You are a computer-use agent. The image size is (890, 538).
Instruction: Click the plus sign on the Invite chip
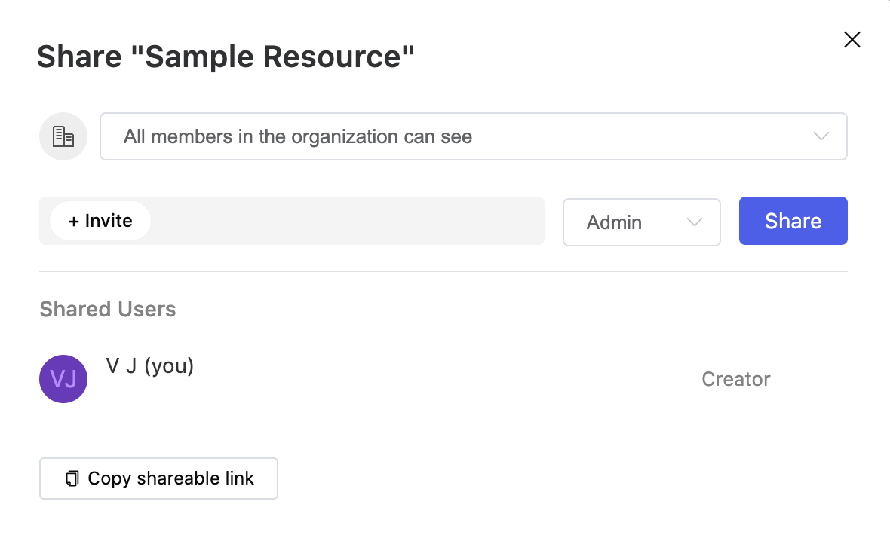click(x=74, y=221)
